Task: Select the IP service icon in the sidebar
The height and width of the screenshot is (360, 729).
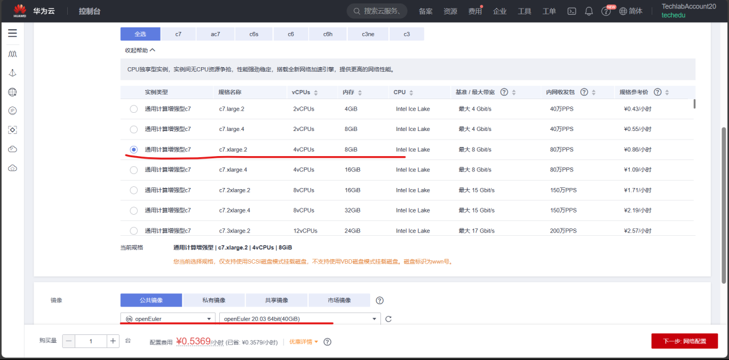Action: [x=13, y=111]
